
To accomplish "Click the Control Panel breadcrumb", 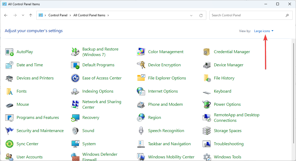I will click(58, 15).
